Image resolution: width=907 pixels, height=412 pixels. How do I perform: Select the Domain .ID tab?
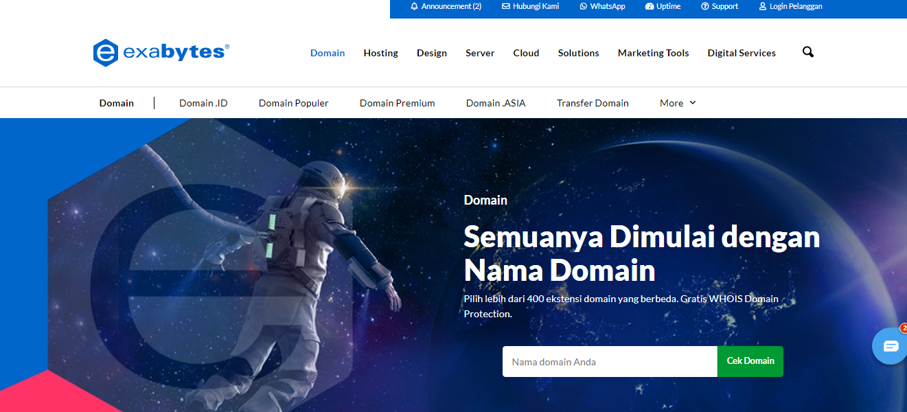[x=203, y=102]
